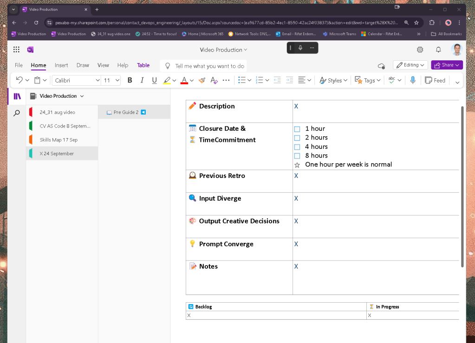This screenshot has height=343, width=475.
Task: Open All Bookmarks folder
Action: [447, 34]
